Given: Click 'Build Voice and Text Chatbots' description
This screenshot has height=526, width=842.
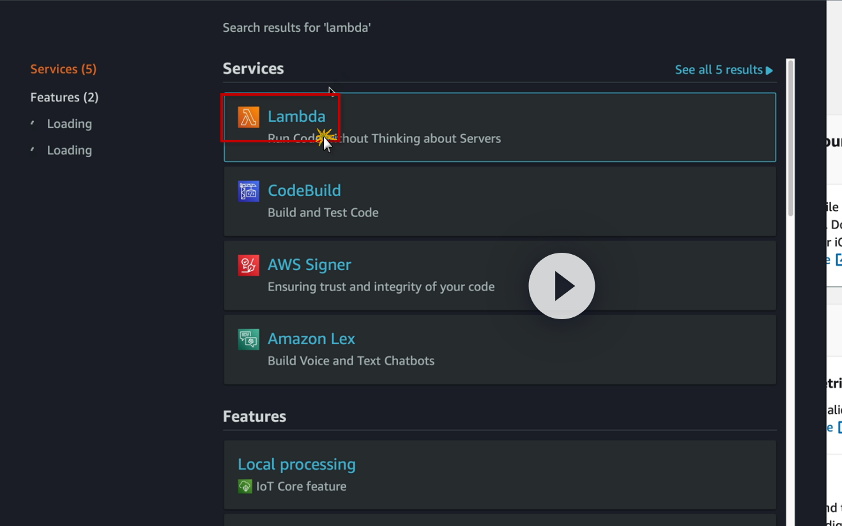Looking at the screenshot, I should [x=351, y=361].
